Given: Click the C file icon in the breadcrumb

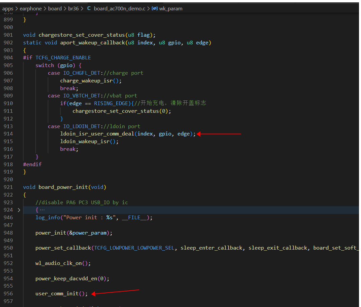Looking at the screenshot, I should coord(89,8).
